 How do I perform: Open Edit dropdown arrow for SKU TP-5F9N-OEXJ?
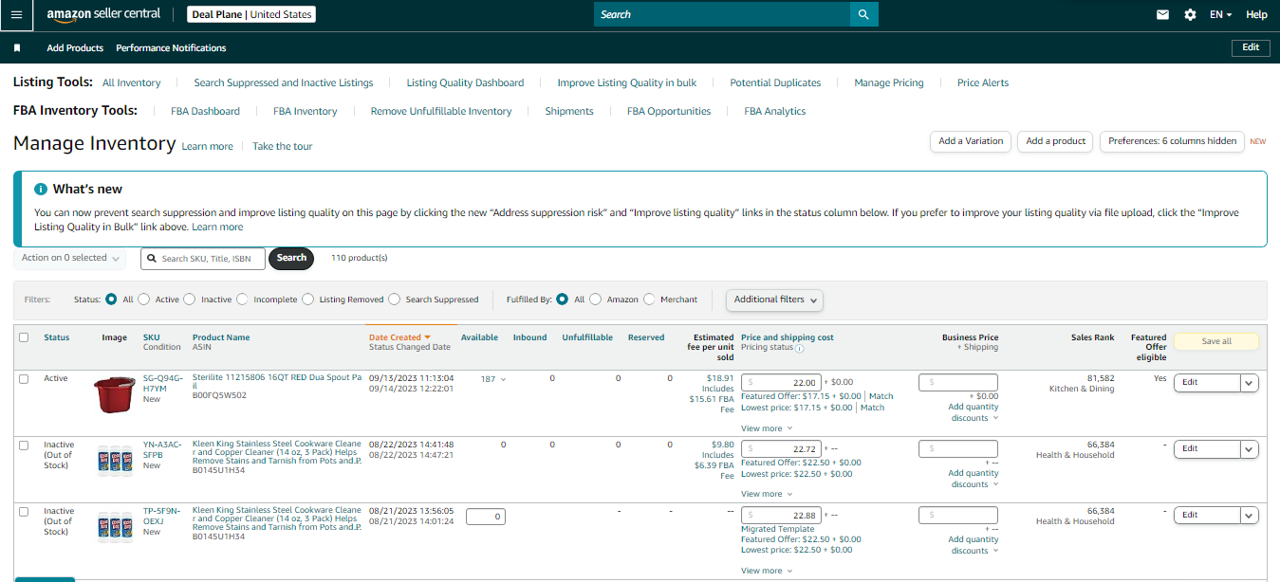(x=1250, y=516)
